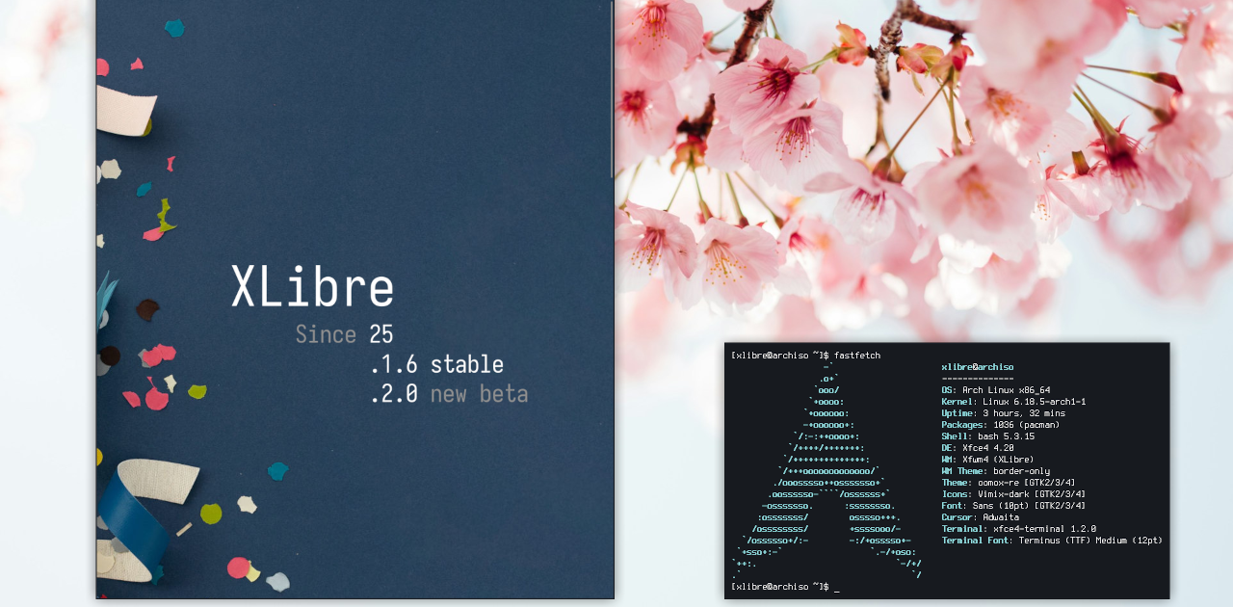Click the 'fastfetch' command on the first prompt line

coord(857,356)
